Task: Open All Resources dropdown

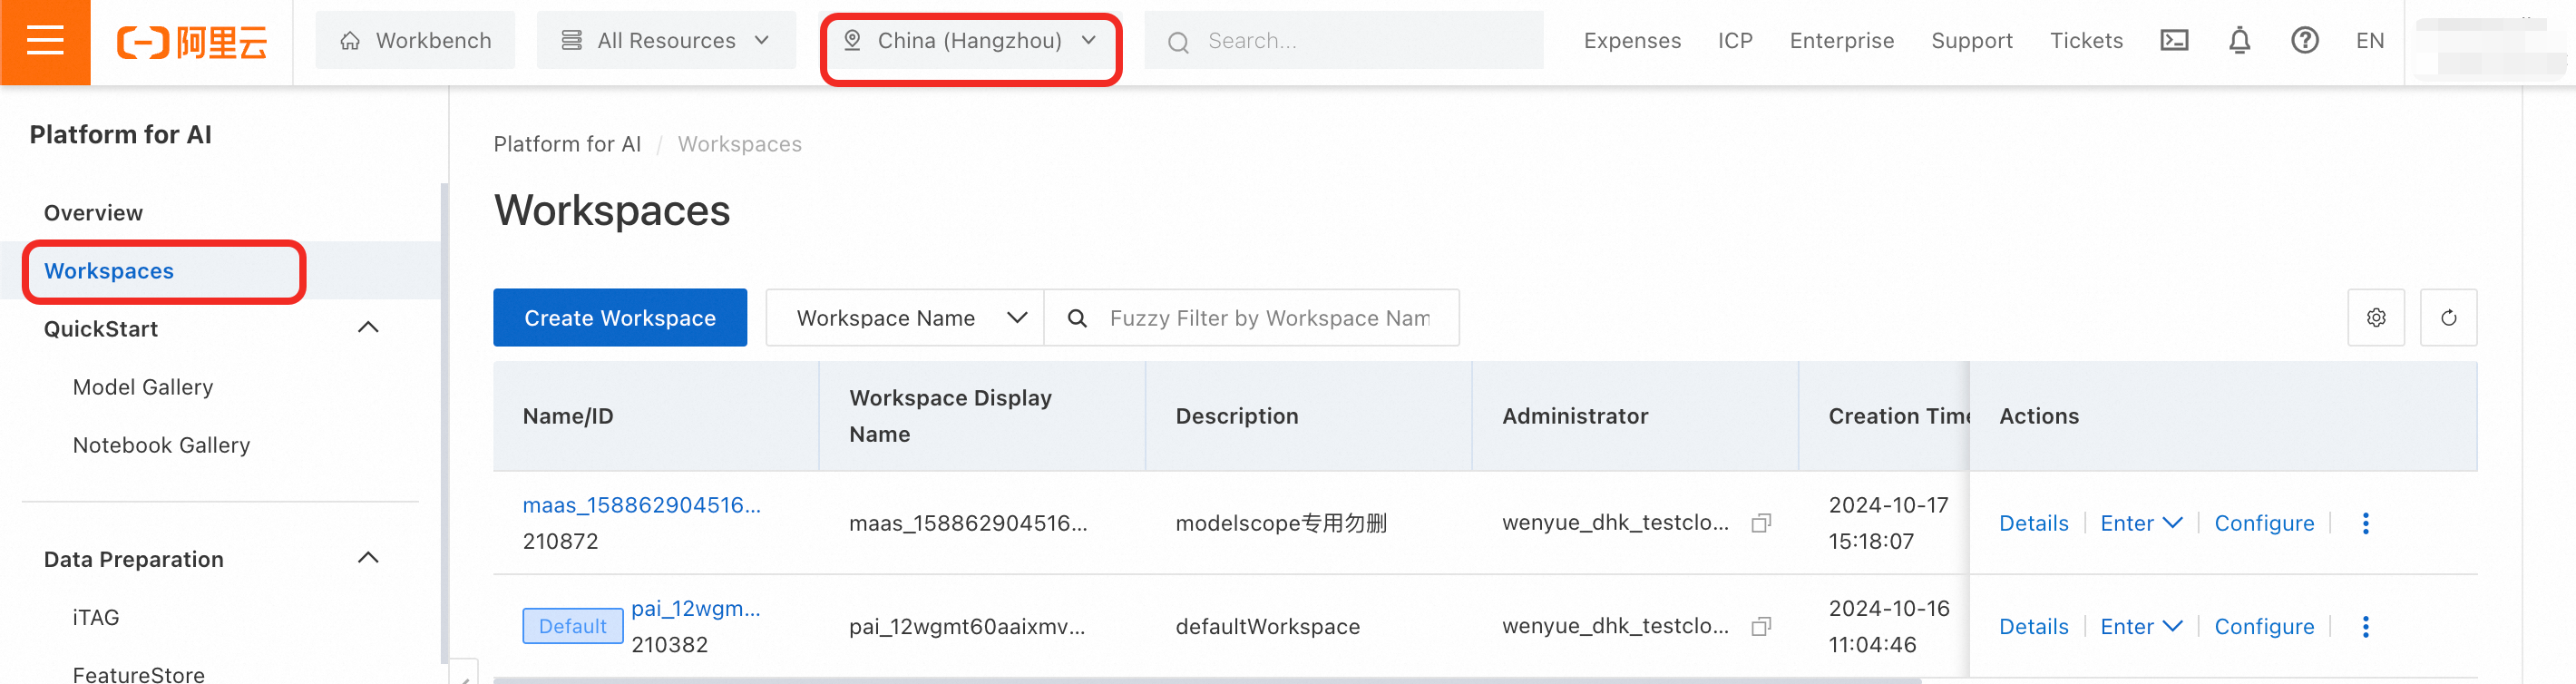Action: point(666,41)
